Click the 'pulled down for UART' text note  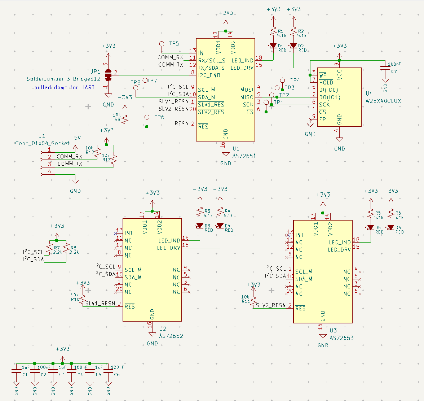tap(64, 87)
